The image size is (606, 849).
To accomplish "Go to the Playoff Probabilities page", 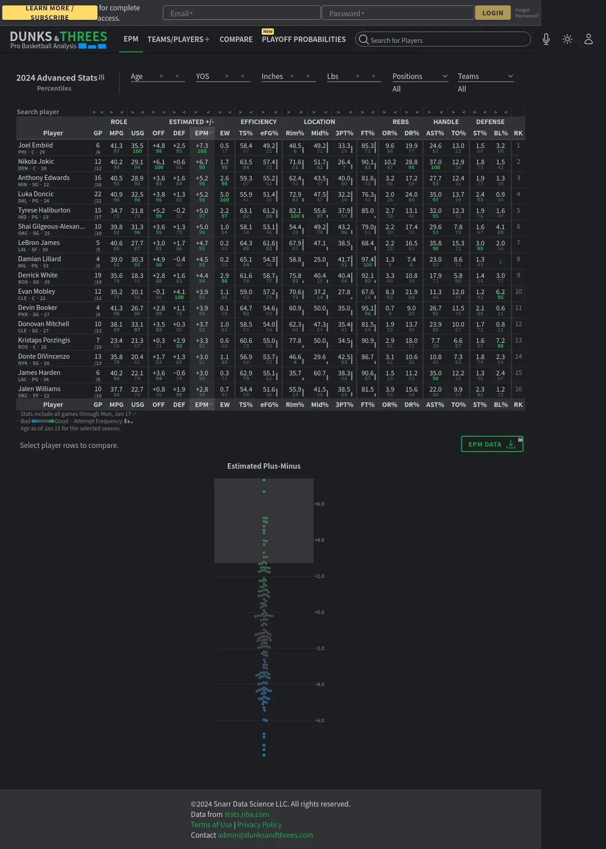I will point(304,40).
